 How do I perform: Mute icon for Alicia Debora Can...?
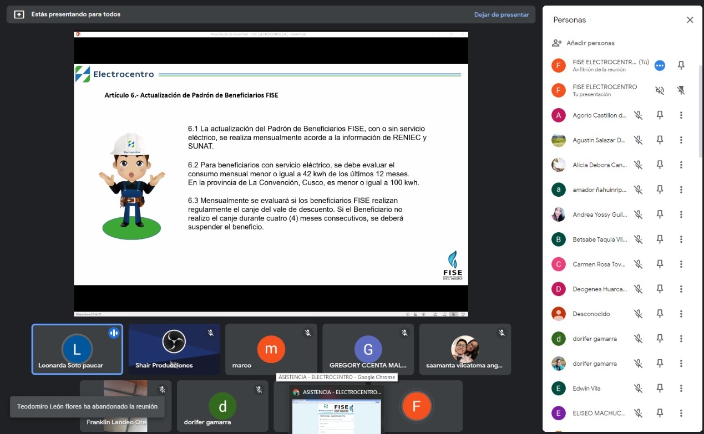click(639, 165)
